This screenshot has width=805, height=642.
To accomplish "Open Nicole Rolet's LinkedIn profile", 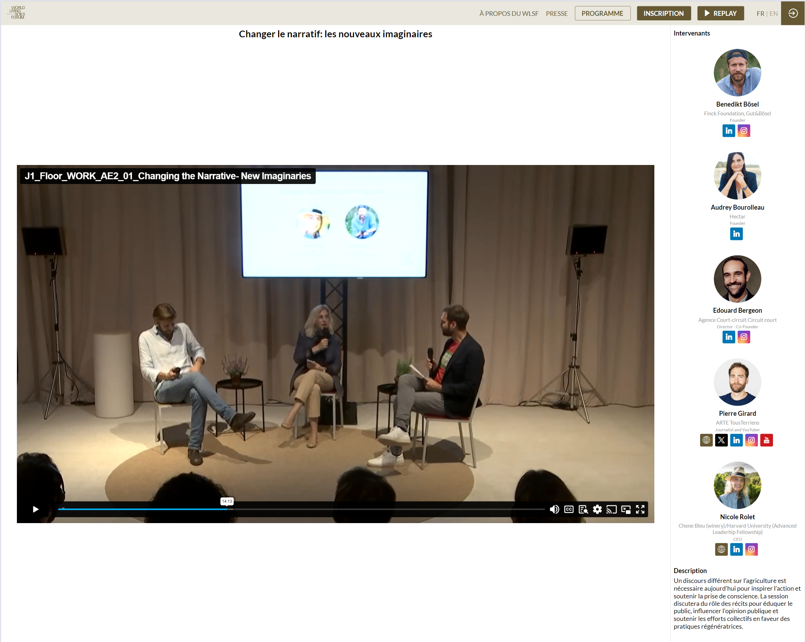I will click(736, 549).
